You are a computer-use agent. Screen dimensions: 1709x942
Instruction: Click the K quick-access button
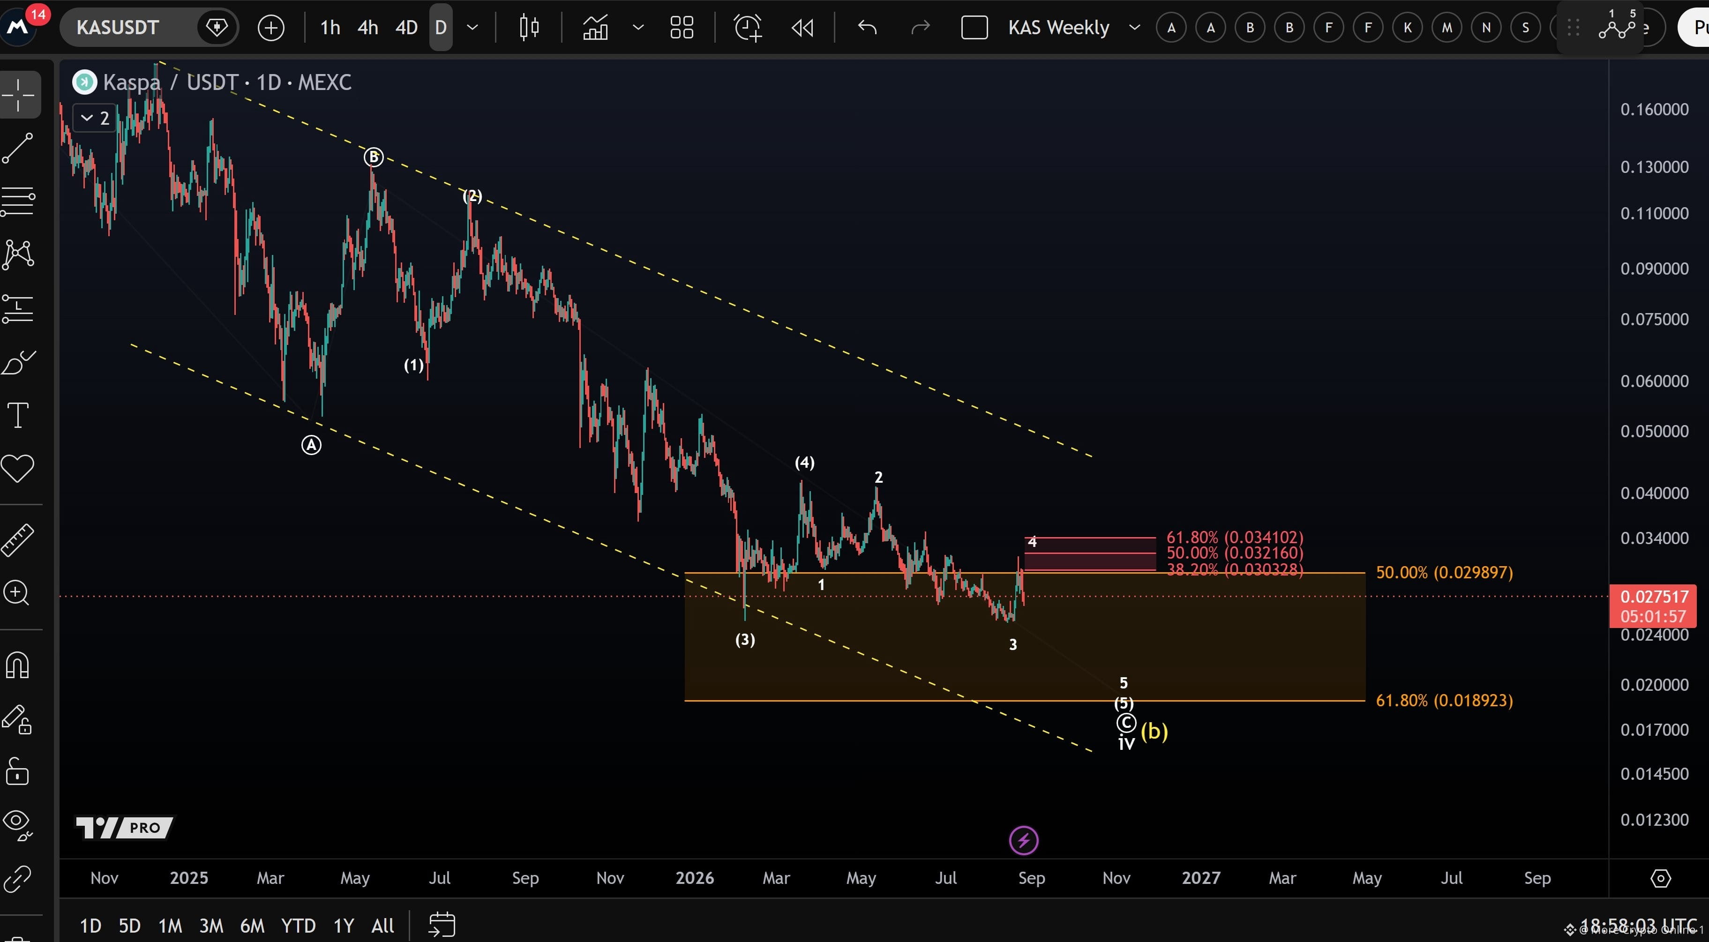tap(1407, 28)
